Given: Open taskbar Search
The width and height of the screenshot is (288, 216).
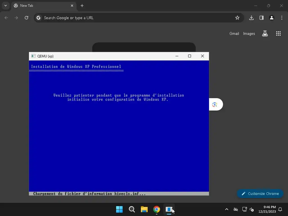Looking at the screenshot, I should click(132, 209).
